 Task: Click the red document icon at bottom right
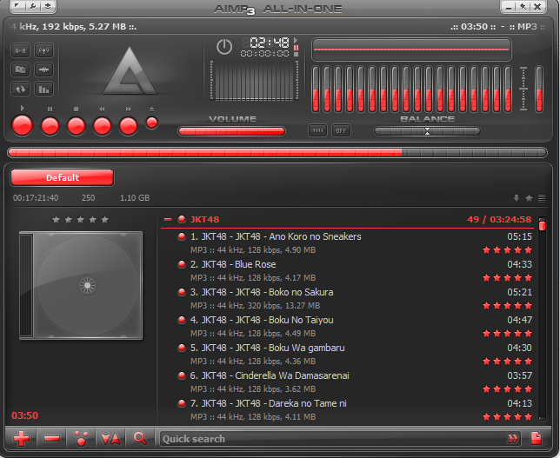(x=536, y=438)
